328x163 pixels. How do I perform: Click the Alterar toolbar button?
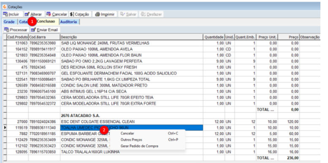point(33,14)
